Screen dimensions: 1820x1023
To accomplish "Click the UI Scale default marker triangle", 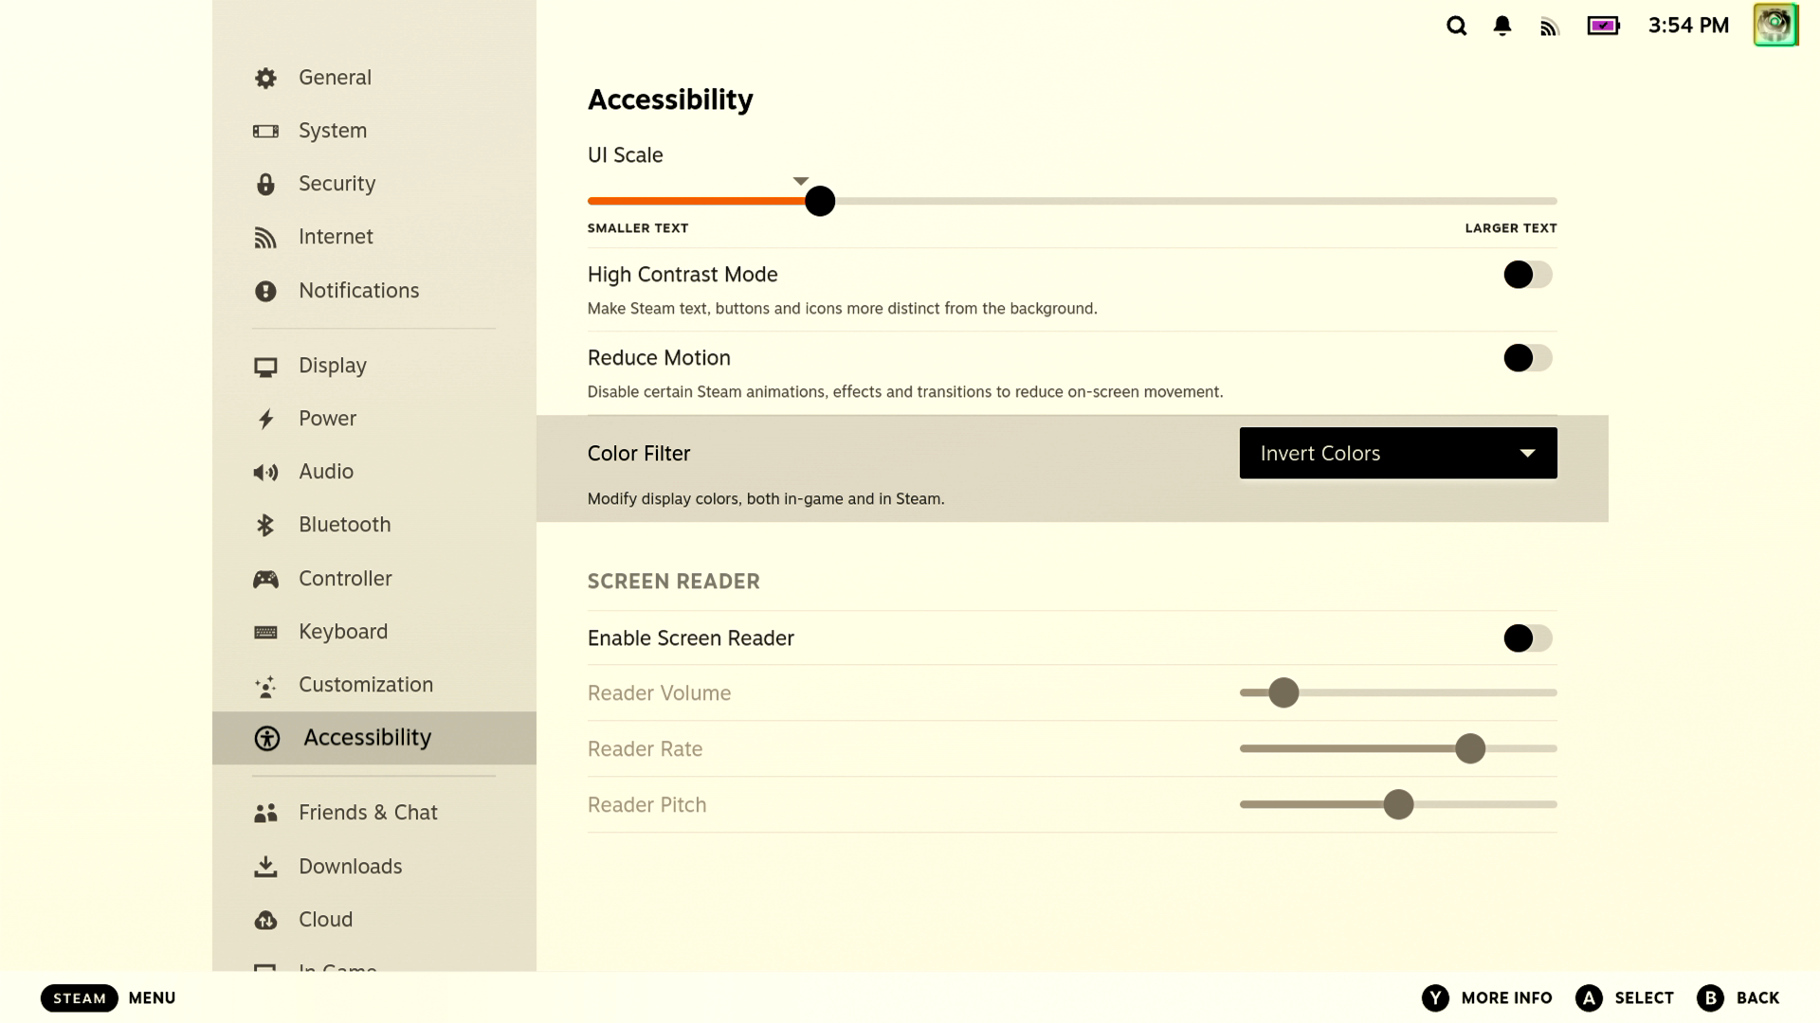I will (x=801, y=181).
